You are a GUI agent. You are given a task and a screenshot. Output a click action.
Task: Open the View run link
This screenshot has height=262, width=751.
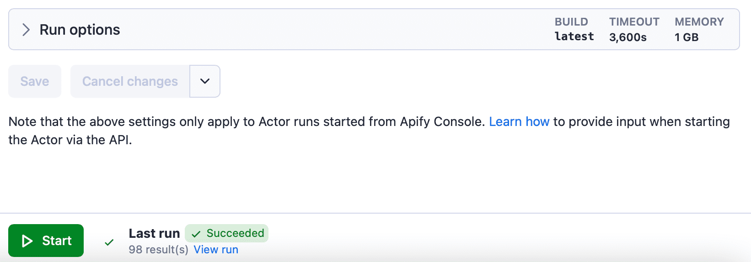click(x=216, y=250)
